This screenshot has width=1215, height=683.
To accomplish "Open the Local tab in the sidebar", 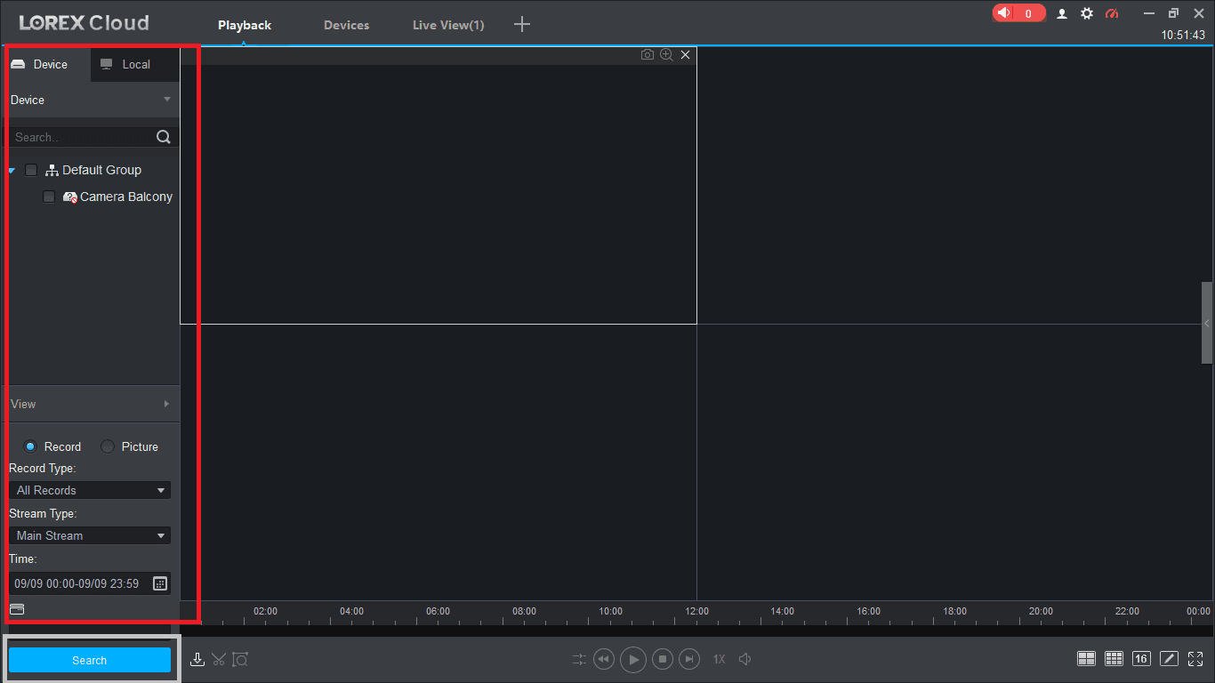I will click(x=134, y=64).
